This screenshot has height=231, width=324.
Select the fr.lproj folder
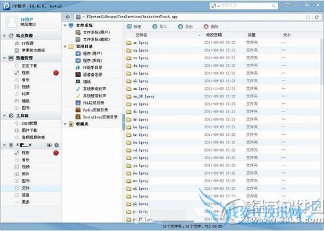tap(138, 120)
